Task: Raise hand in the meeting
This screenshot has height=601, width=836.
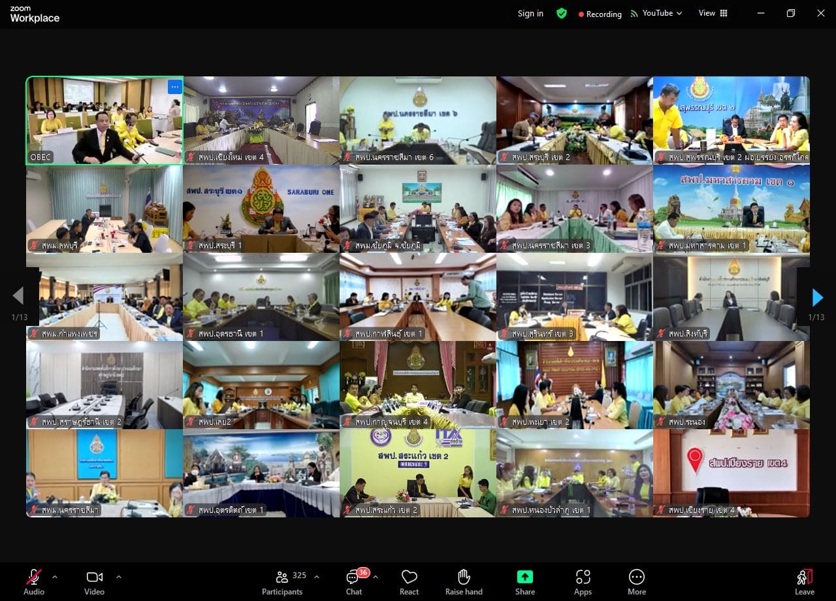Action: pos(464,581)
